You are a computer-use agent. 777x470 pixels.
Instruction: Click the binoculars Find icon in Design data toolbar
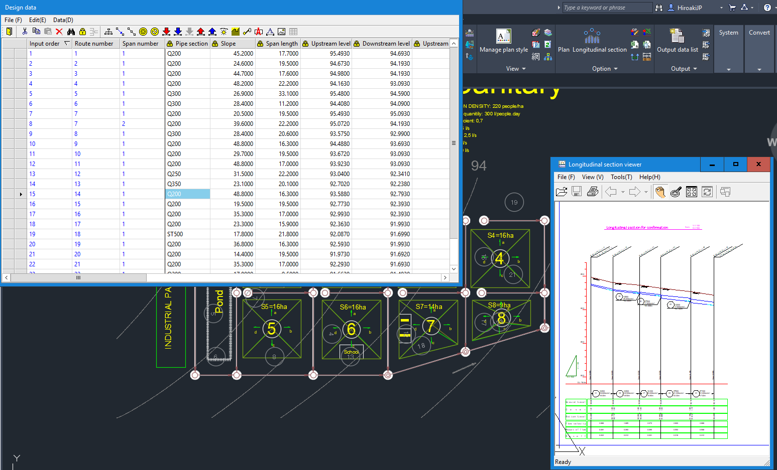coord(71,32)
